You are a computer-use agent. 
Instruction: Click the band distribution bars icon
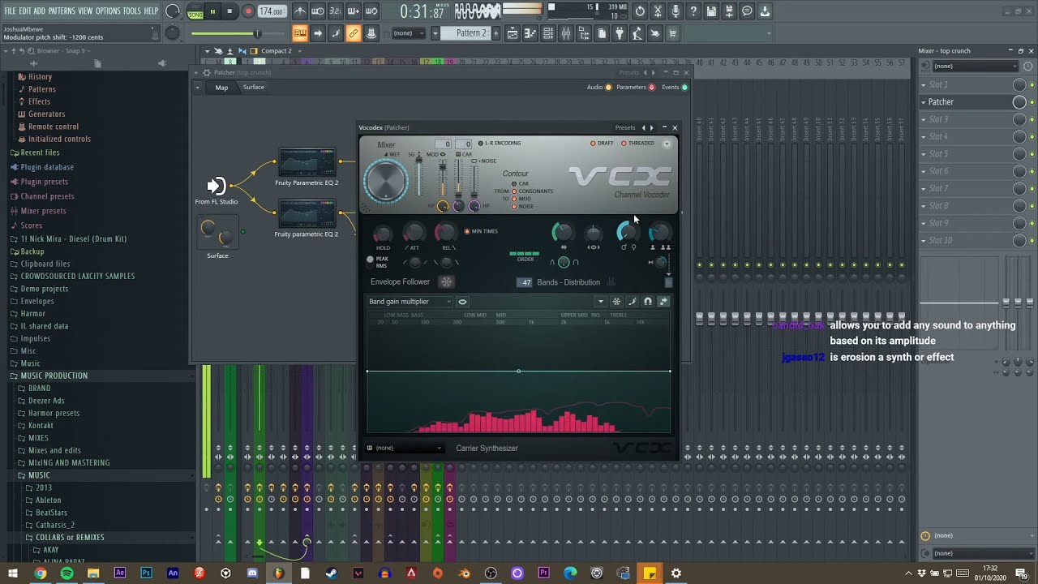coord(611,282)
